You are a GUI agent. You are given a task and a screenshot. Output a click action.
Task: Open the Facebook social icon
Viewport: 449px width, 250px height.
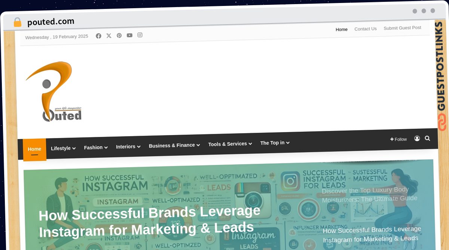(x=98, y=36)
